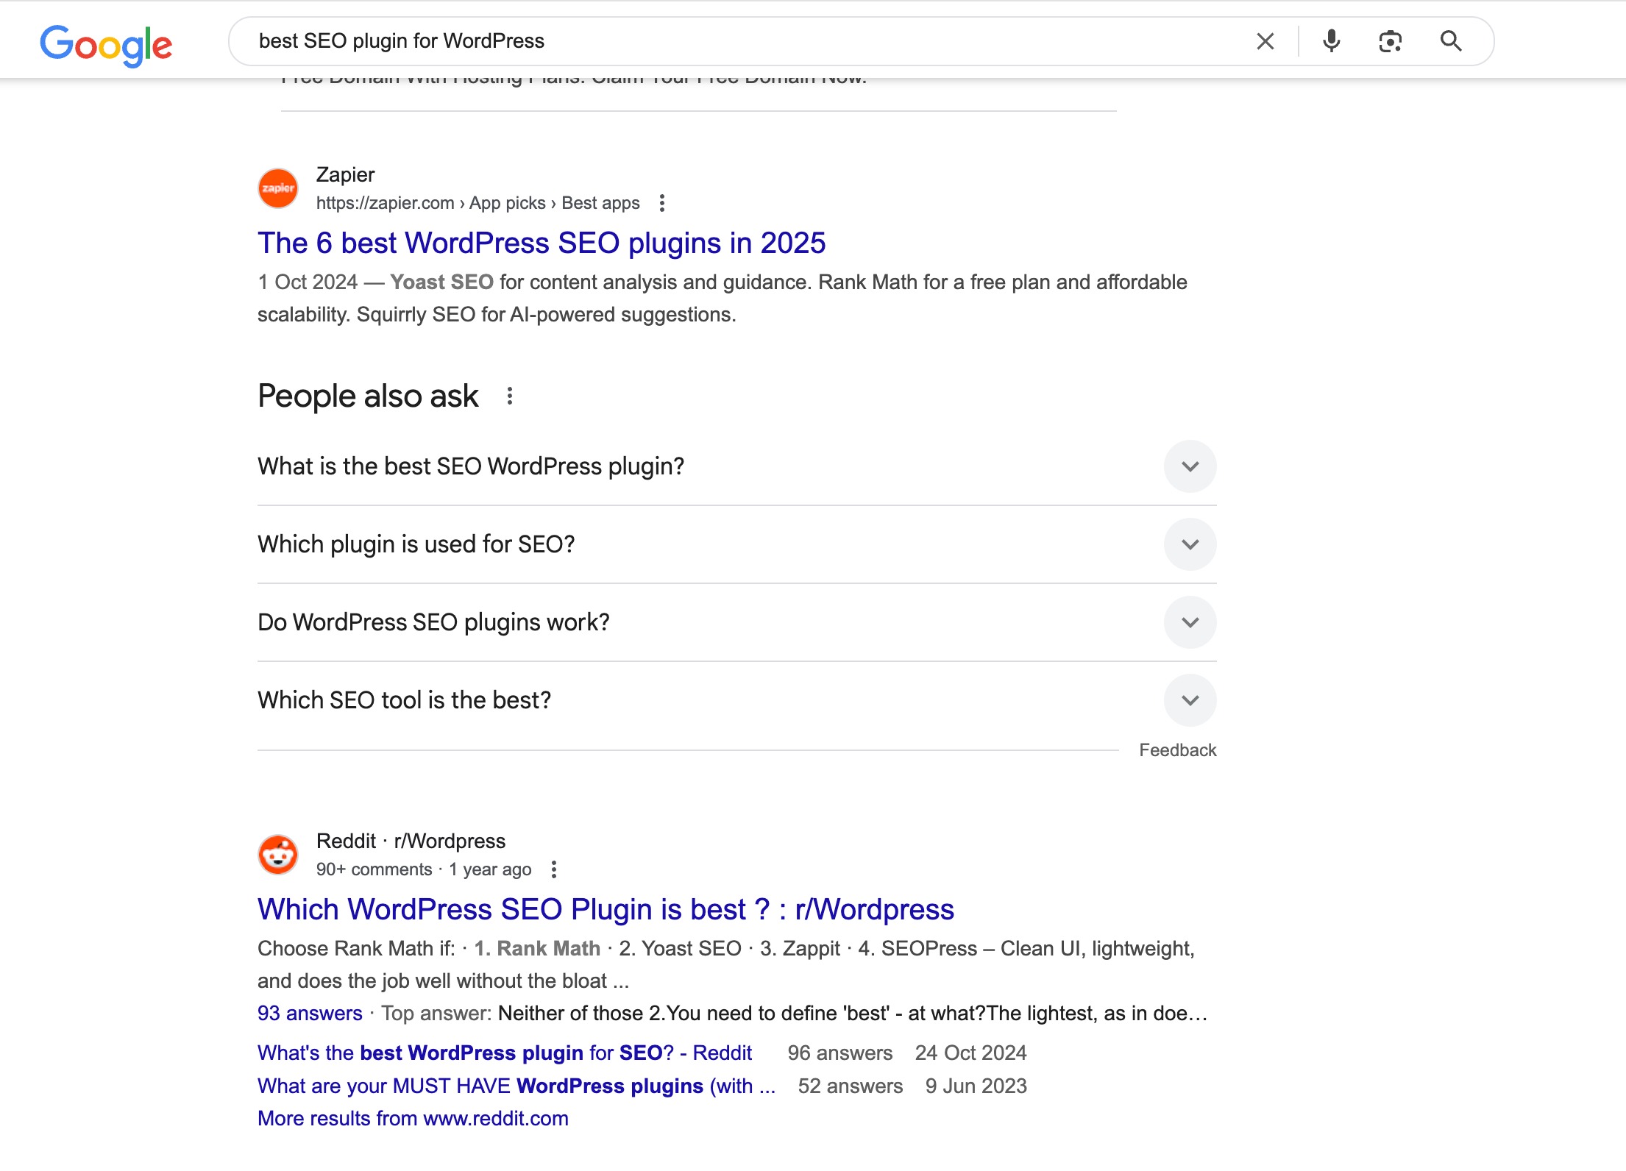The width and height of the screenshot is (1626, 1171).
Task: Open 'The 6 best WordPress SEO plugins in 2025'
Action: click(542, 243)
